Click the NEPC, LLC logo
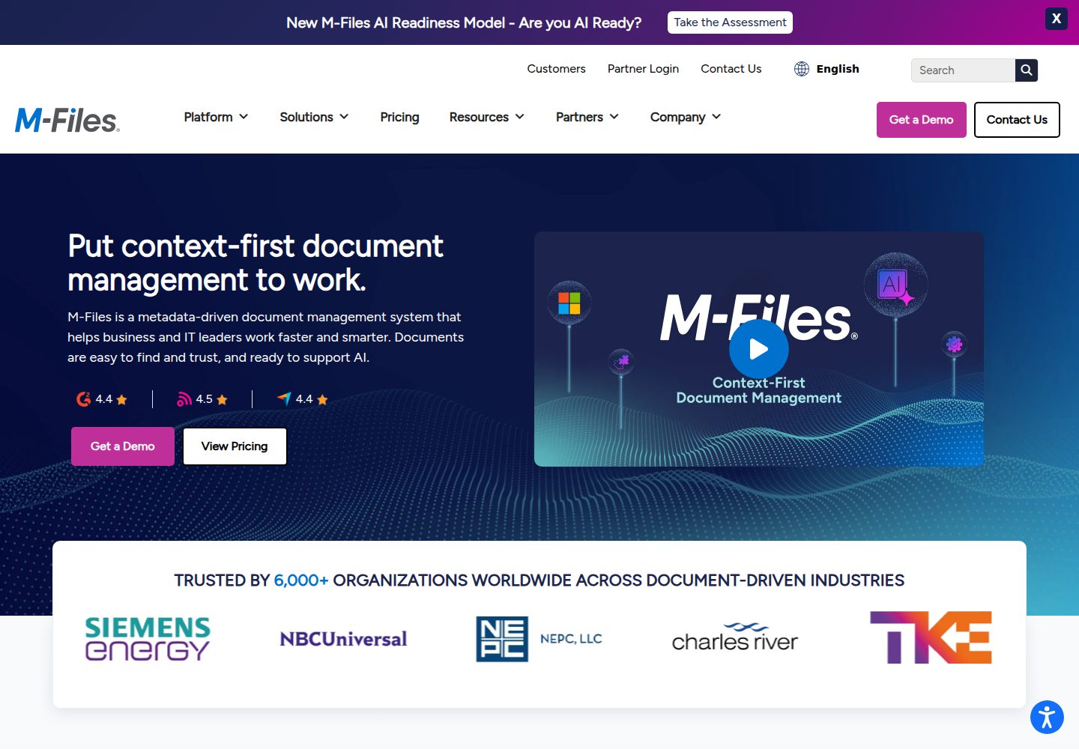This screenshot has width=1079, height=749. (x=539, y=639)
